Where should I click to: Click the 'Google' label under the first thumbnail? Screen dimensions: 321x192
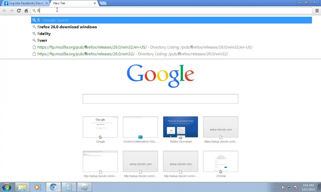click(x=101, y=141)
